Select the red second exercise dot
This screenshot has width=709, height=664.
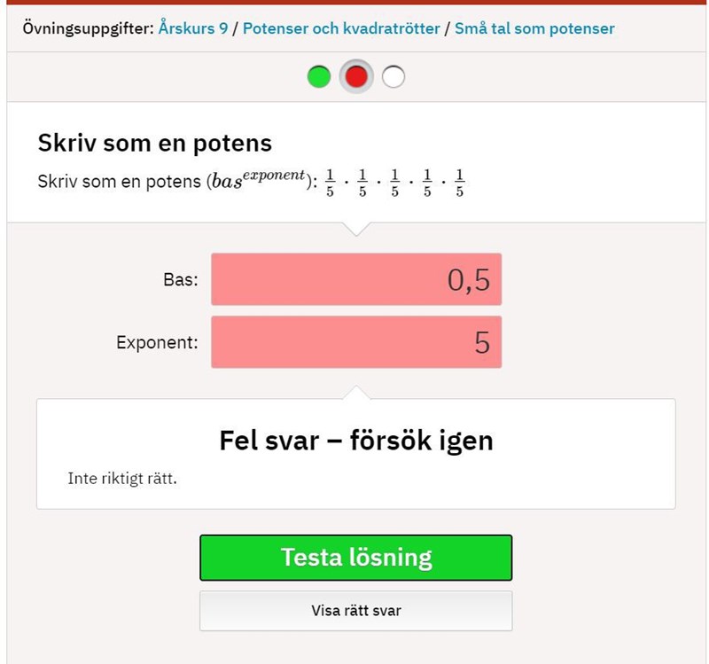[x=356, y=77]
